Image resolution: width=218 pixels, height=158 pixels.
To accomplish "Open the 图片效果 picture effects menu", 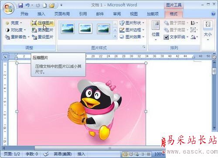I will pyautogui.click(x=132, y=37).
